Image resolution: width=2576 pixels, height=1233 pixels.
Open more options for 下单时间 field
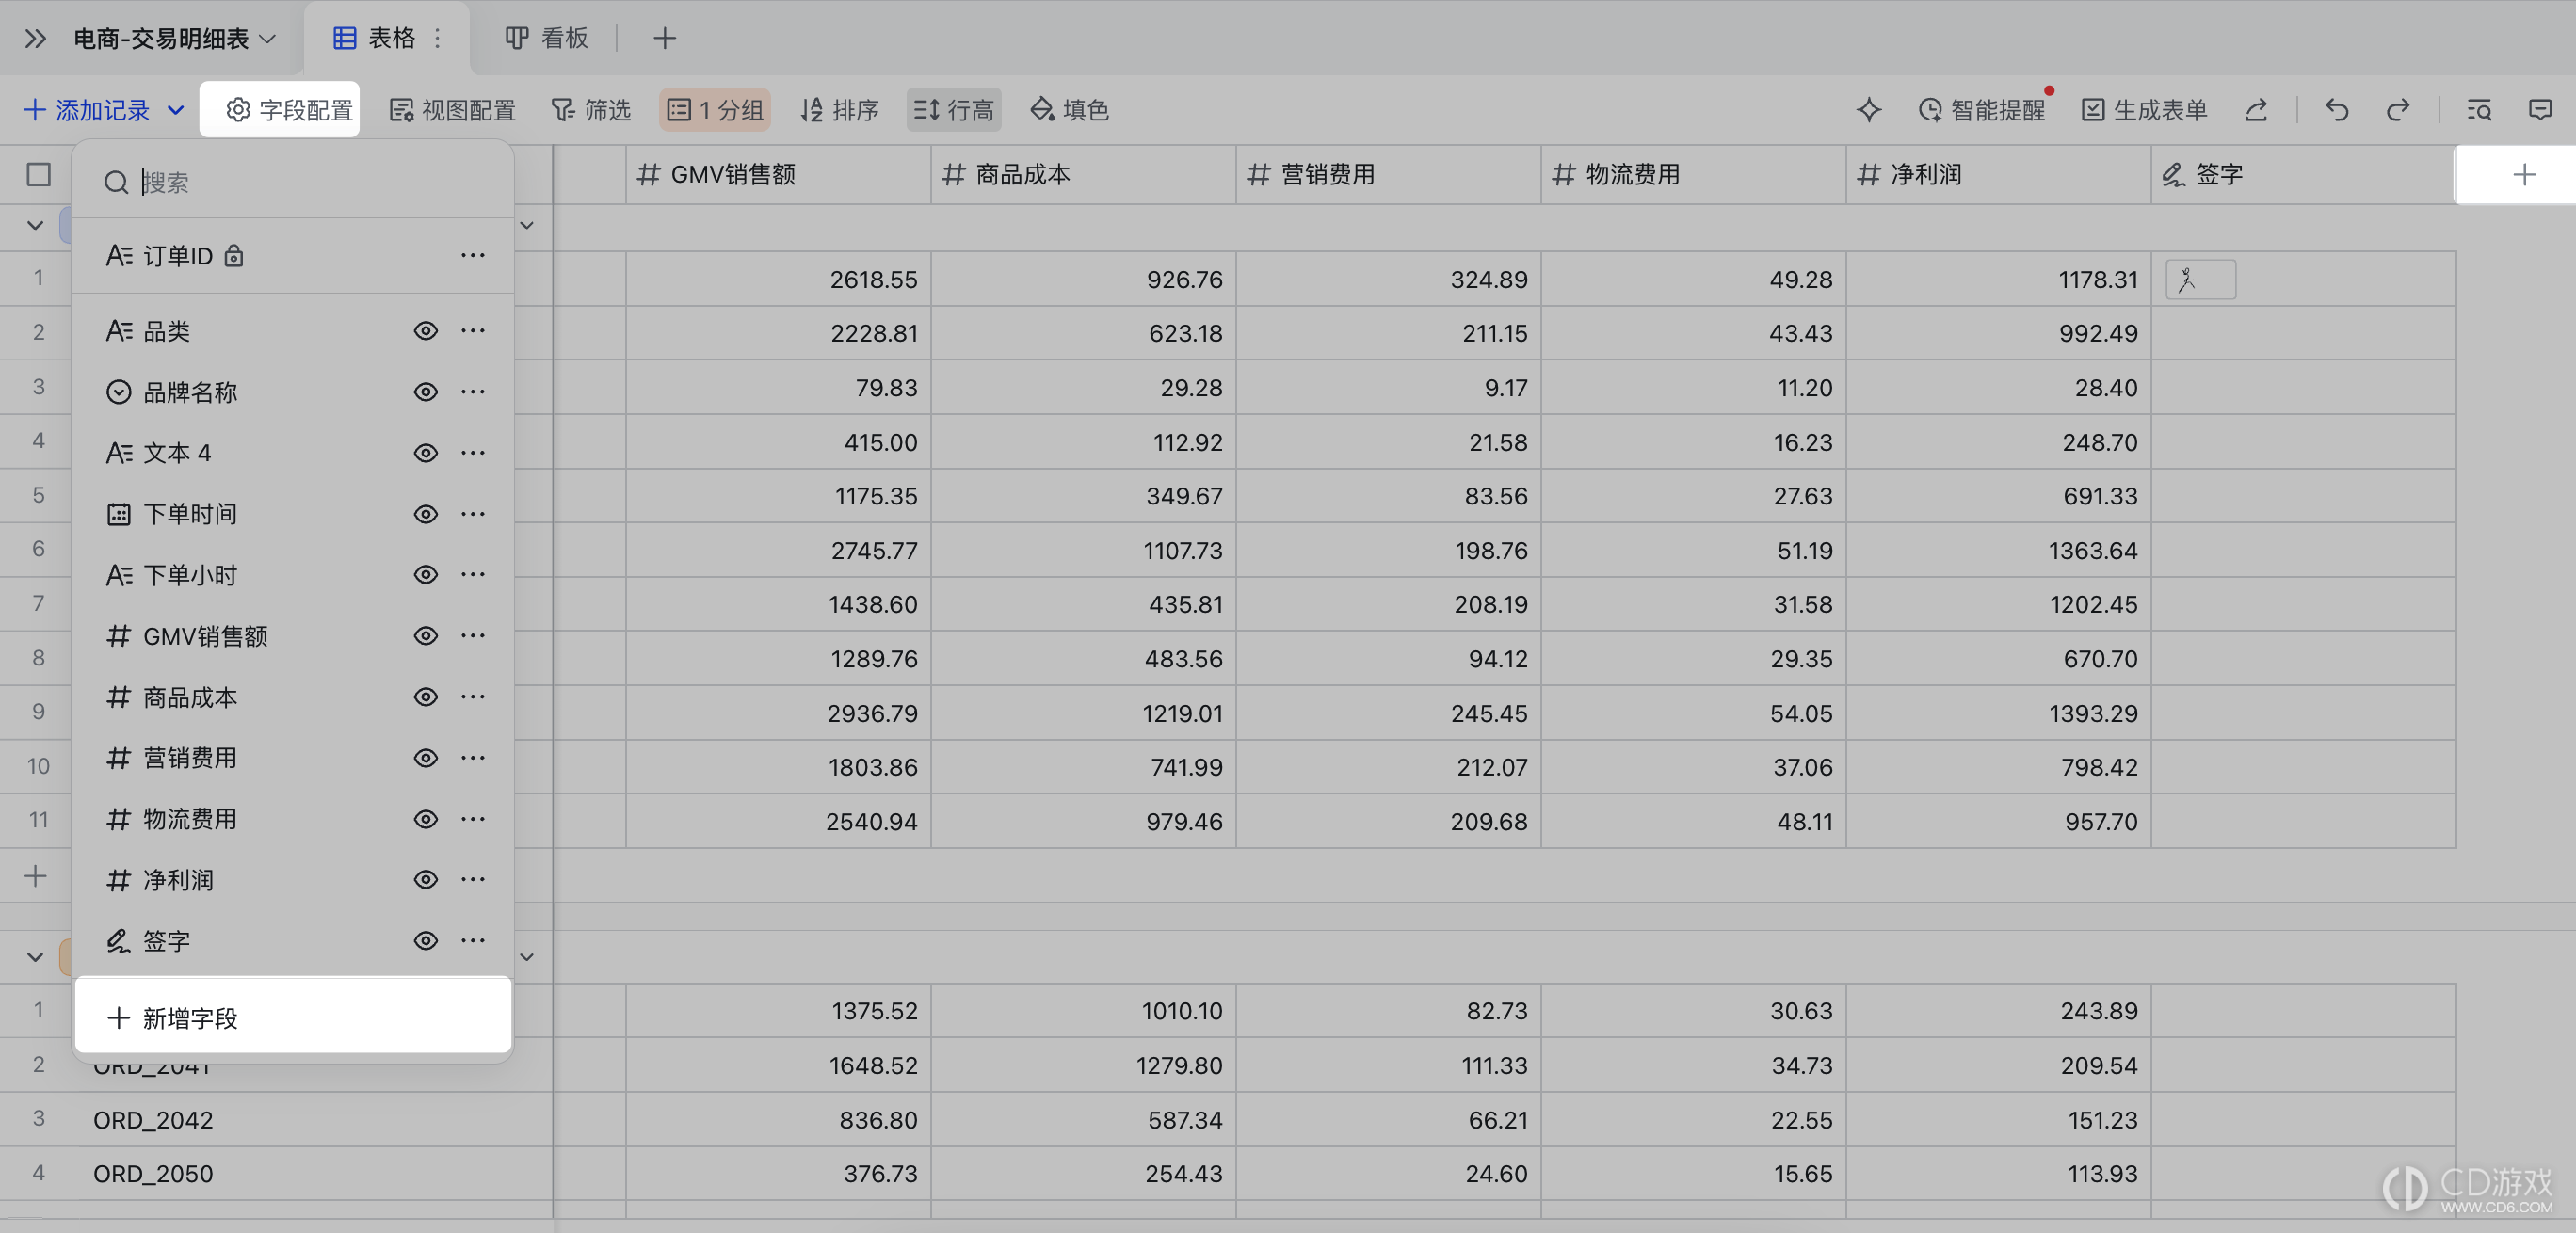click(x=473, y=513)
